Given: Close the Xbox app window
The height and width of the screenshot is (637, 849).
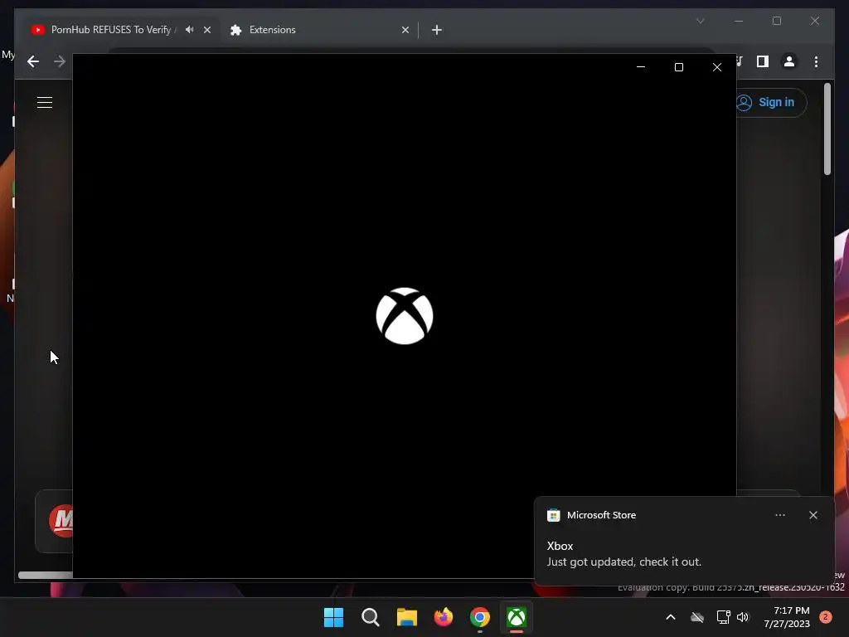Looking at the screenshot, I should pyautogui.click(x=717, y=67).
